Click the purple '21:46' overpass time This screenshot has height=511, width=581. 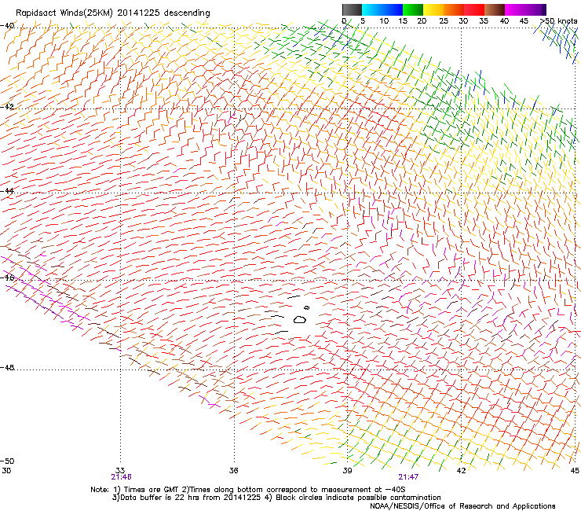[x=121, y=477]
